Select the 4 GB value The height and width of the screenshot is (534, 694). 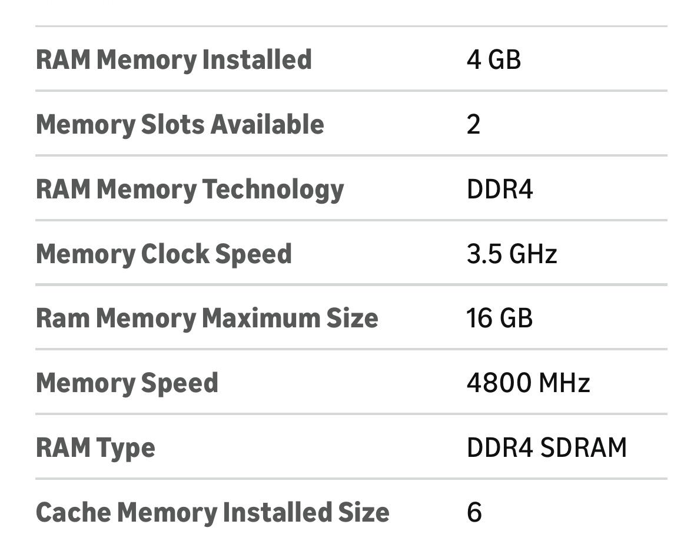click(493, 60)
